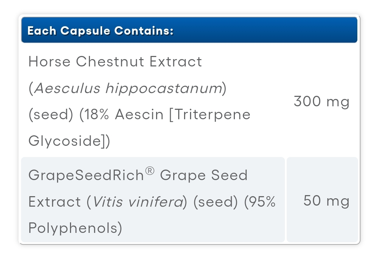
Task: Click the "Glycoside])" text
Action: pyautogui.click(x=69, y=141)
